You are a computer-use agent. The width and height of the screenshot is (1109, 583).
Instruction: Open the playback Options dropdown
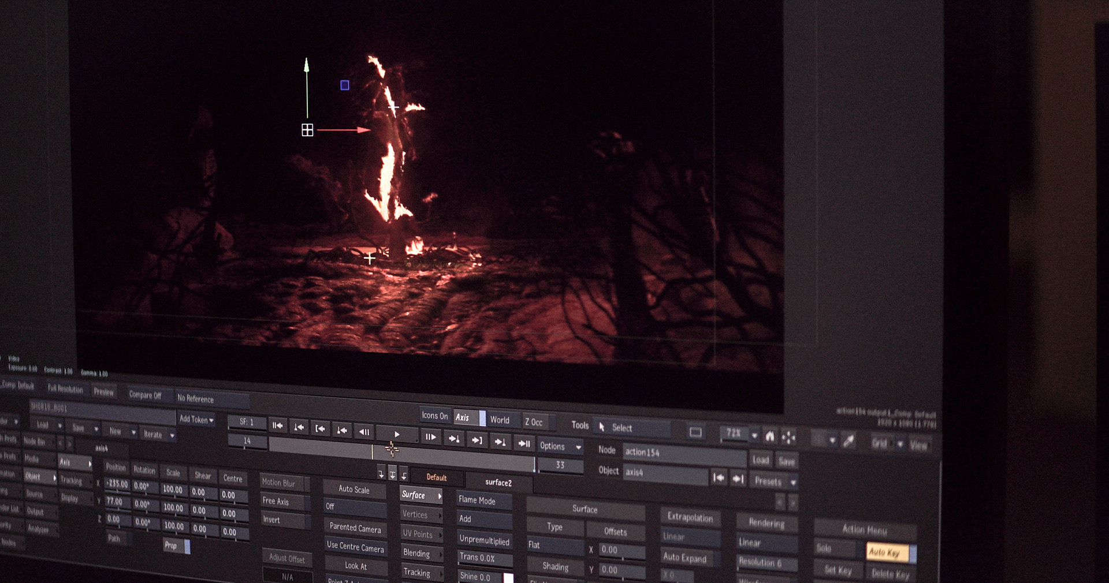pos(560,446)
